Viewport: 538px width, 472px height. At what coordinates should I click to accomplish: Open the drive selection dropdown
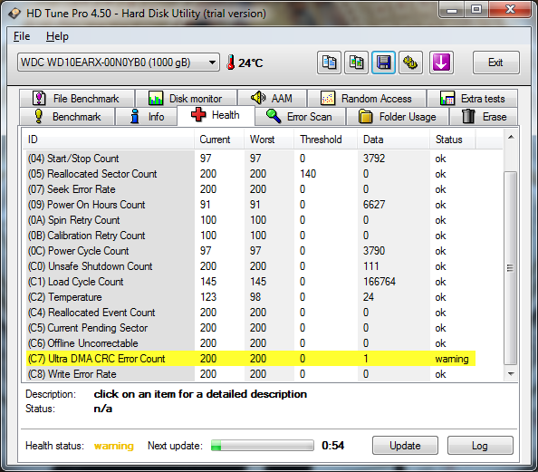click(x=119, y=63)
